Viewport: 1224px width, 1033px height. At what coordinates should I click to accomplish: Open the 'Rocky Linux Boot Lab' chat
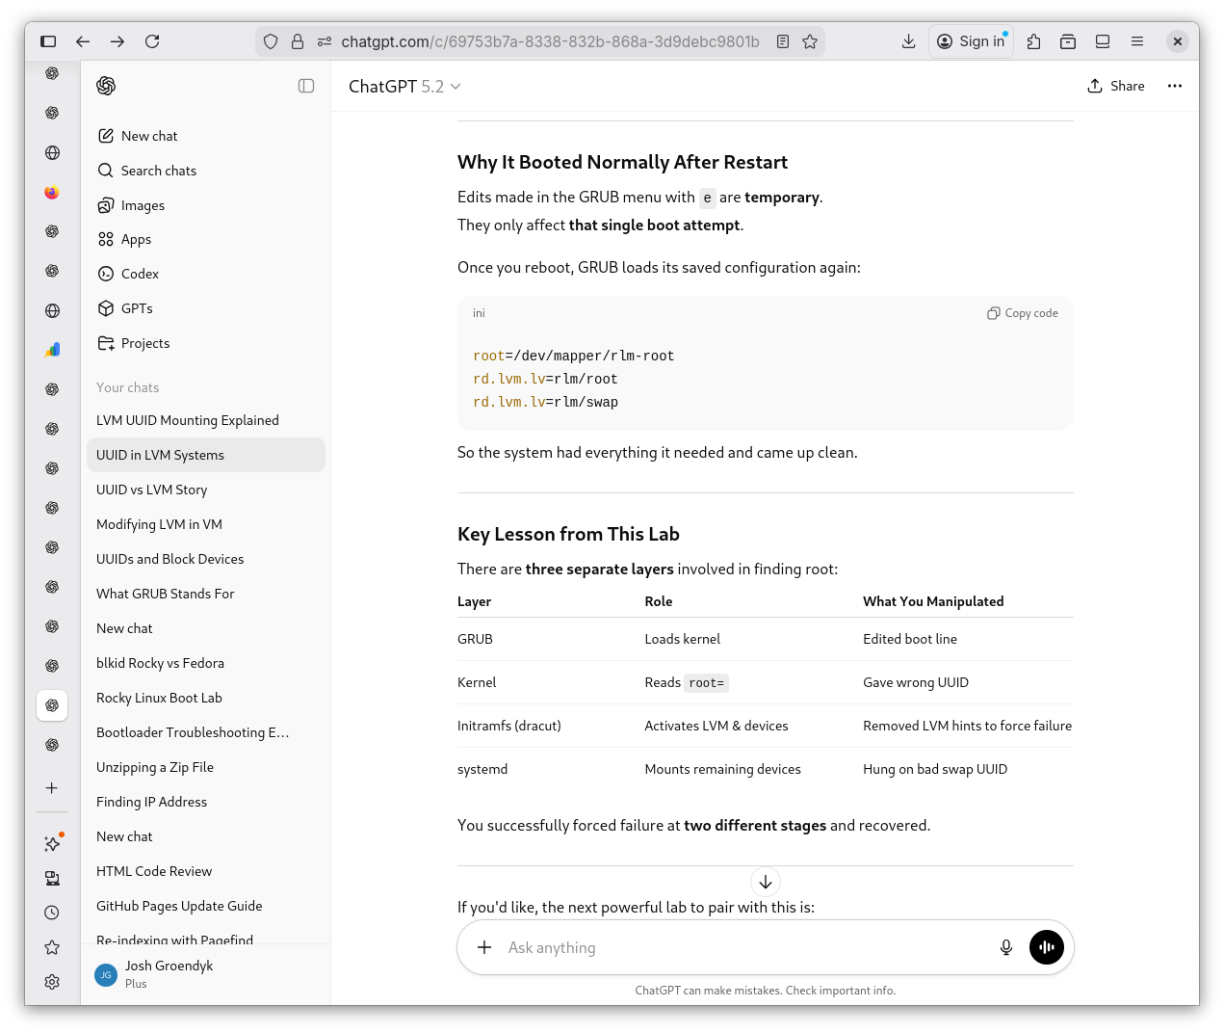point(159,698)
